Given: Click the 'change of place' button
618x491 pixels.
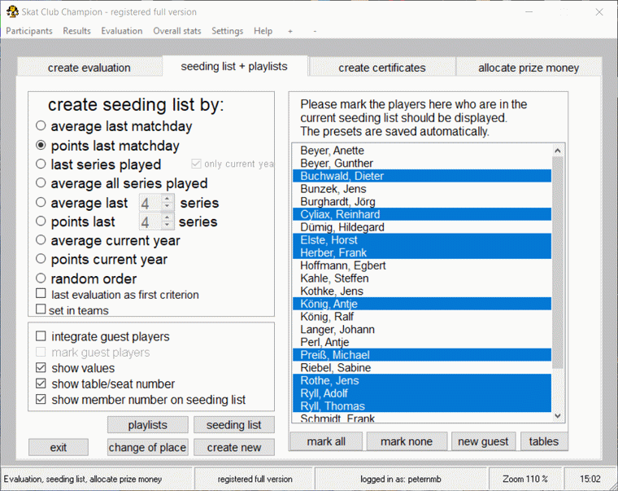Looking at the screenshot, I should pyautogui.click(x=148, y=447).
